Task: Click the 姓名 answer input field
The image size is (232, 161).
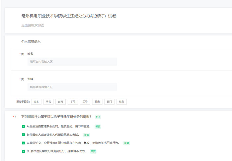Action: [x=72, y=62]
